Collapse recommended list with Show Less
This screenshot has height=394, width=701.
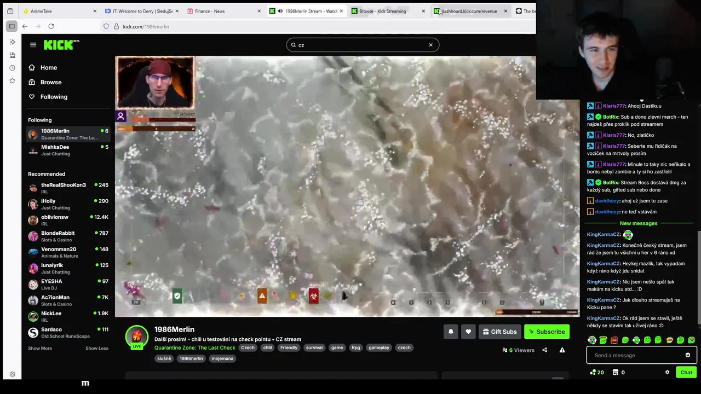pos(97,348)
